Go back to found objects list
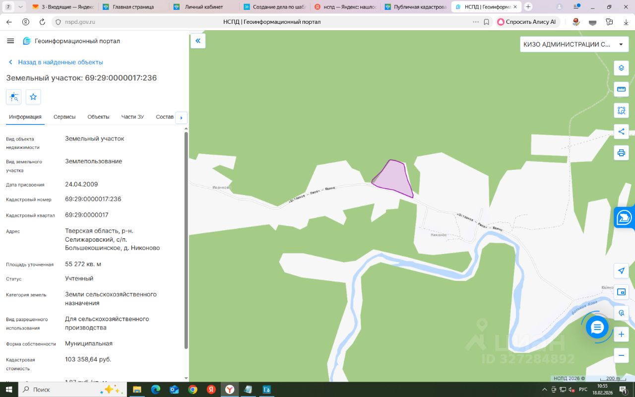635x397 pixels. pos(56,62)
